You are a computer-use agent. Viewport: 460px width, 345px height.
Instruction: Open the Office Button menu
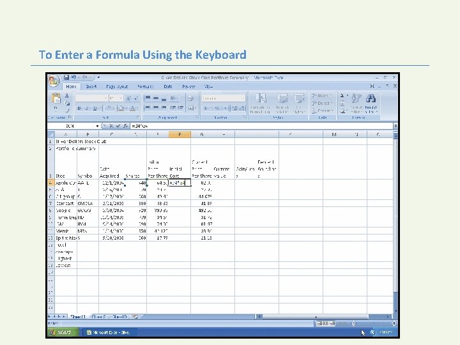tap(54, 80)
